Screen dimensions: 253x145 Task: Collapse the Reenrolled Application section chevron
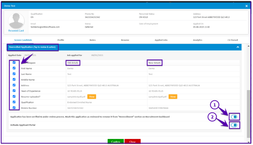pyautogui.click(x=238, y=47)
